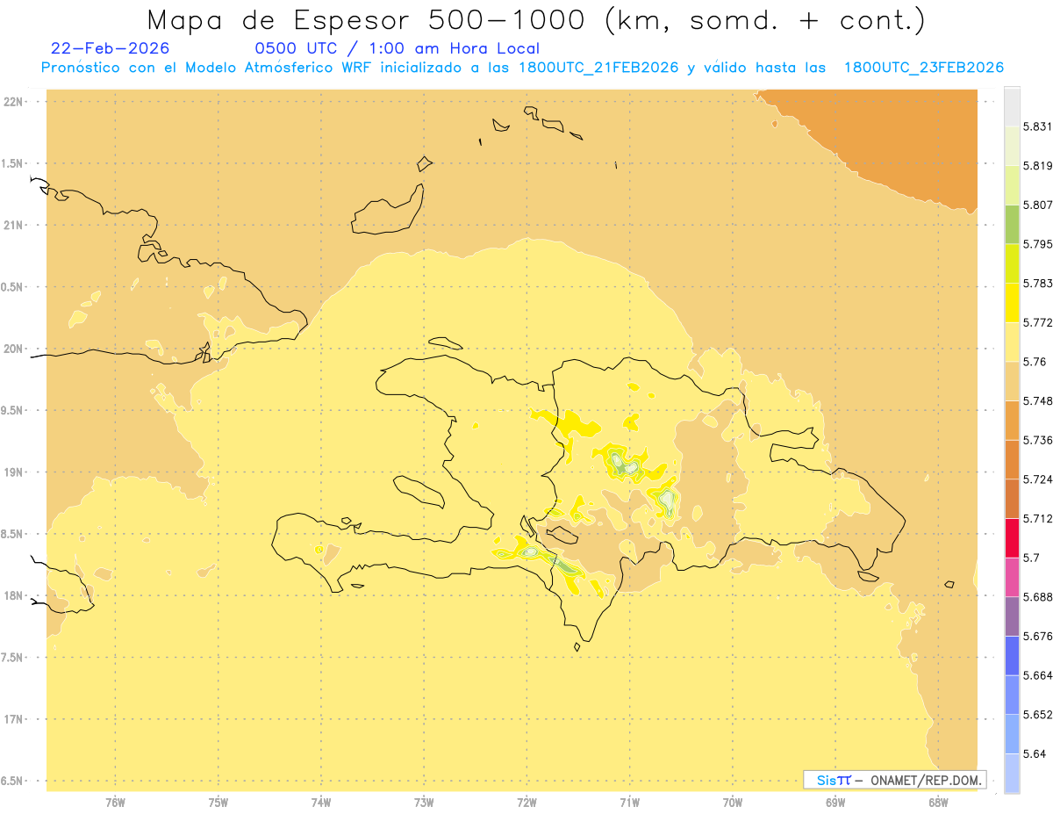This screenshot has height=814, width=1053.
Task: Click the latitude label "17N"
Action: pos(13,720)
